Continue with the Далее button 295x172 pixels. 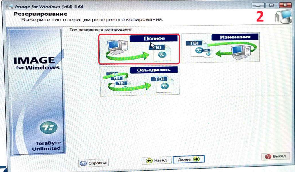click(x=188, y=159)
